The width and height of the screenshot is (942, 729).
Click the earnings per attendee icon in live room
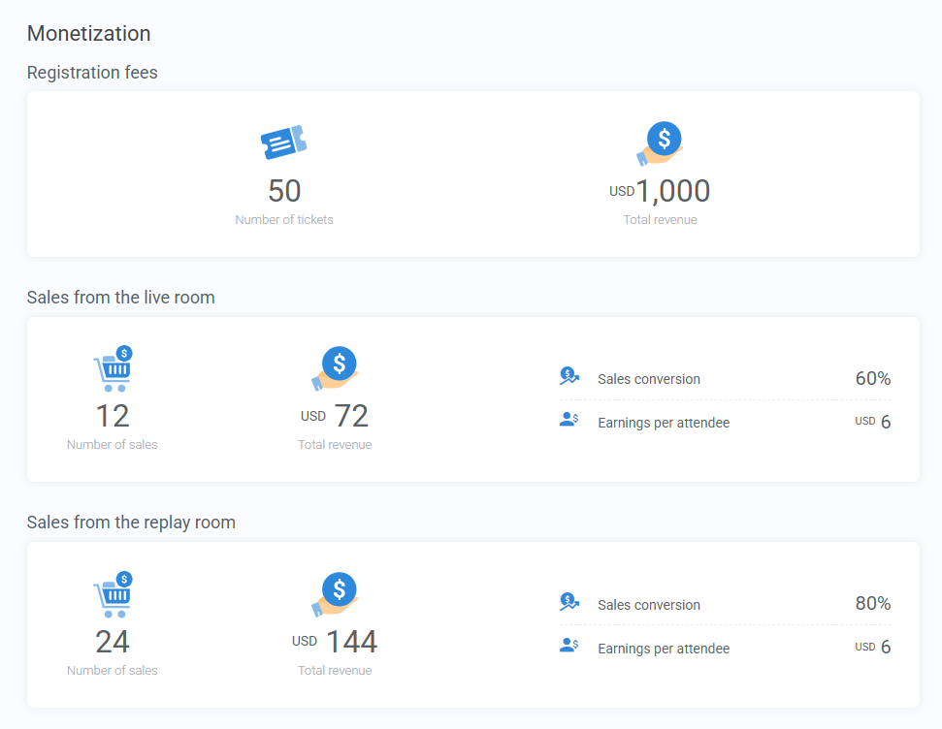tap(570, 418)
